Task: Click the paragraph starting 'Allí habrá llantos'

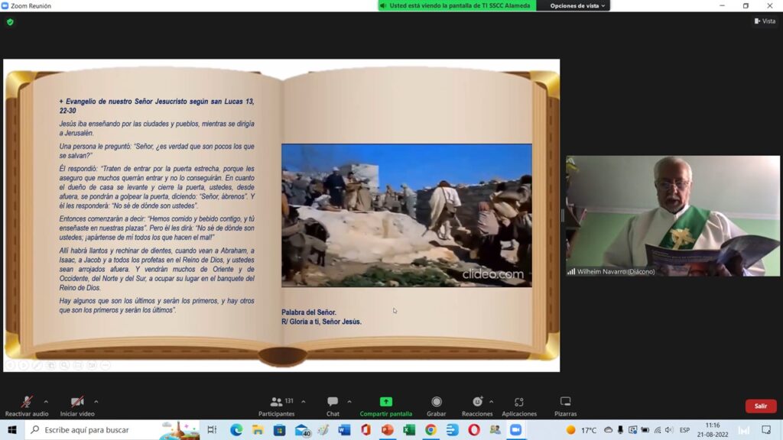Action: [157, 269]
